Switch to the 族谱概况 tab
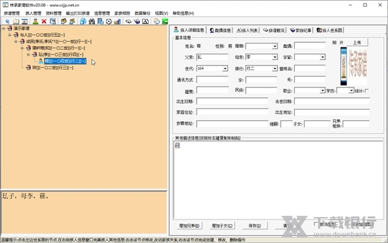This screenshot has height=243, width=388. pos(274,30)
